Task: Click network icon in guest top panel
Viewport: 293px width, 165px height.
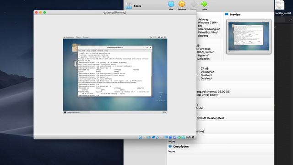Action: pyautogui.click(x=159, y=37)
